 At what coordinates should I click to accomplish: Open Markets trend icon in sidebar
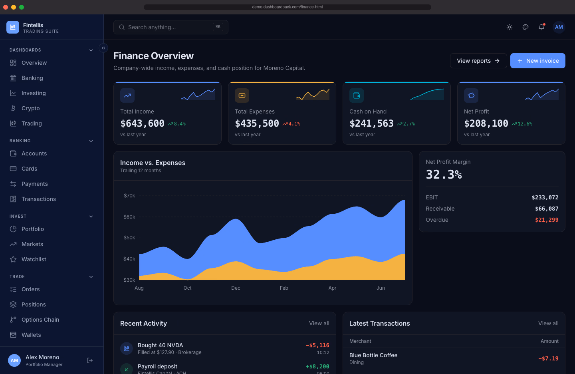pos(13,244)
